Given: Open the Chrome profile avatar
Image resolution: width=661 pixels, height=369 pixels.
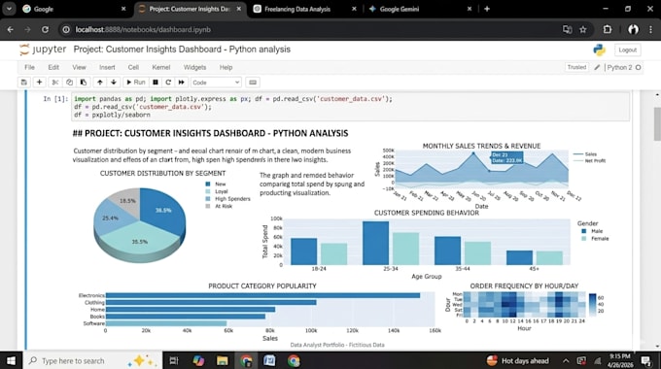Looking at the screenshot, I should pos(633,29).
